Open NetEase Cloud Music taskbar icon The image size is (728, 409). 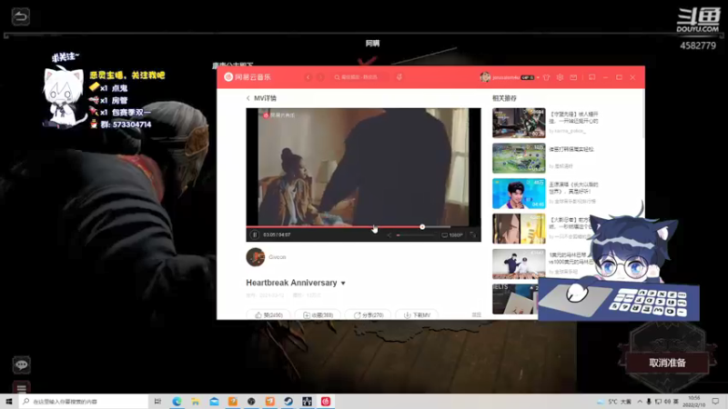[x=326, y=402]
